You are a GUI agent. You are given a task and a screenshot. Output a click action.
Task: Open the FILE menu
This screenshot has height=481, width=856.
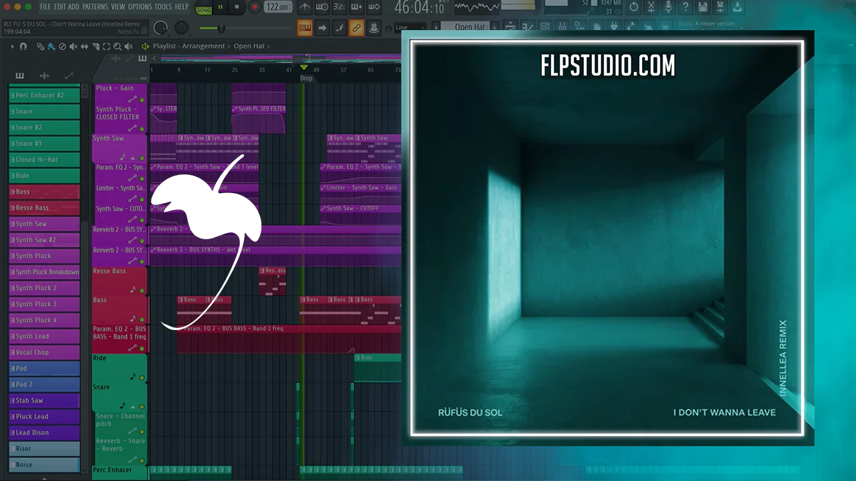45,7
